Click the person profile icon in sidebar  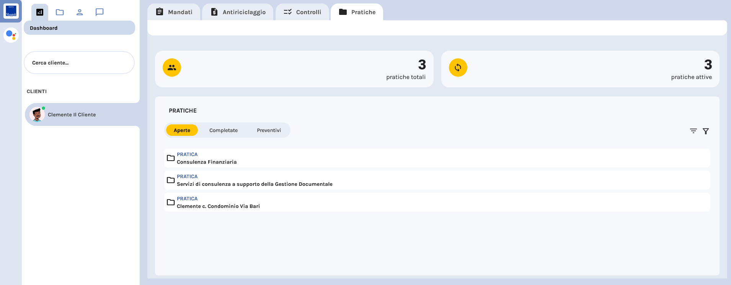(x=80, y=12)
